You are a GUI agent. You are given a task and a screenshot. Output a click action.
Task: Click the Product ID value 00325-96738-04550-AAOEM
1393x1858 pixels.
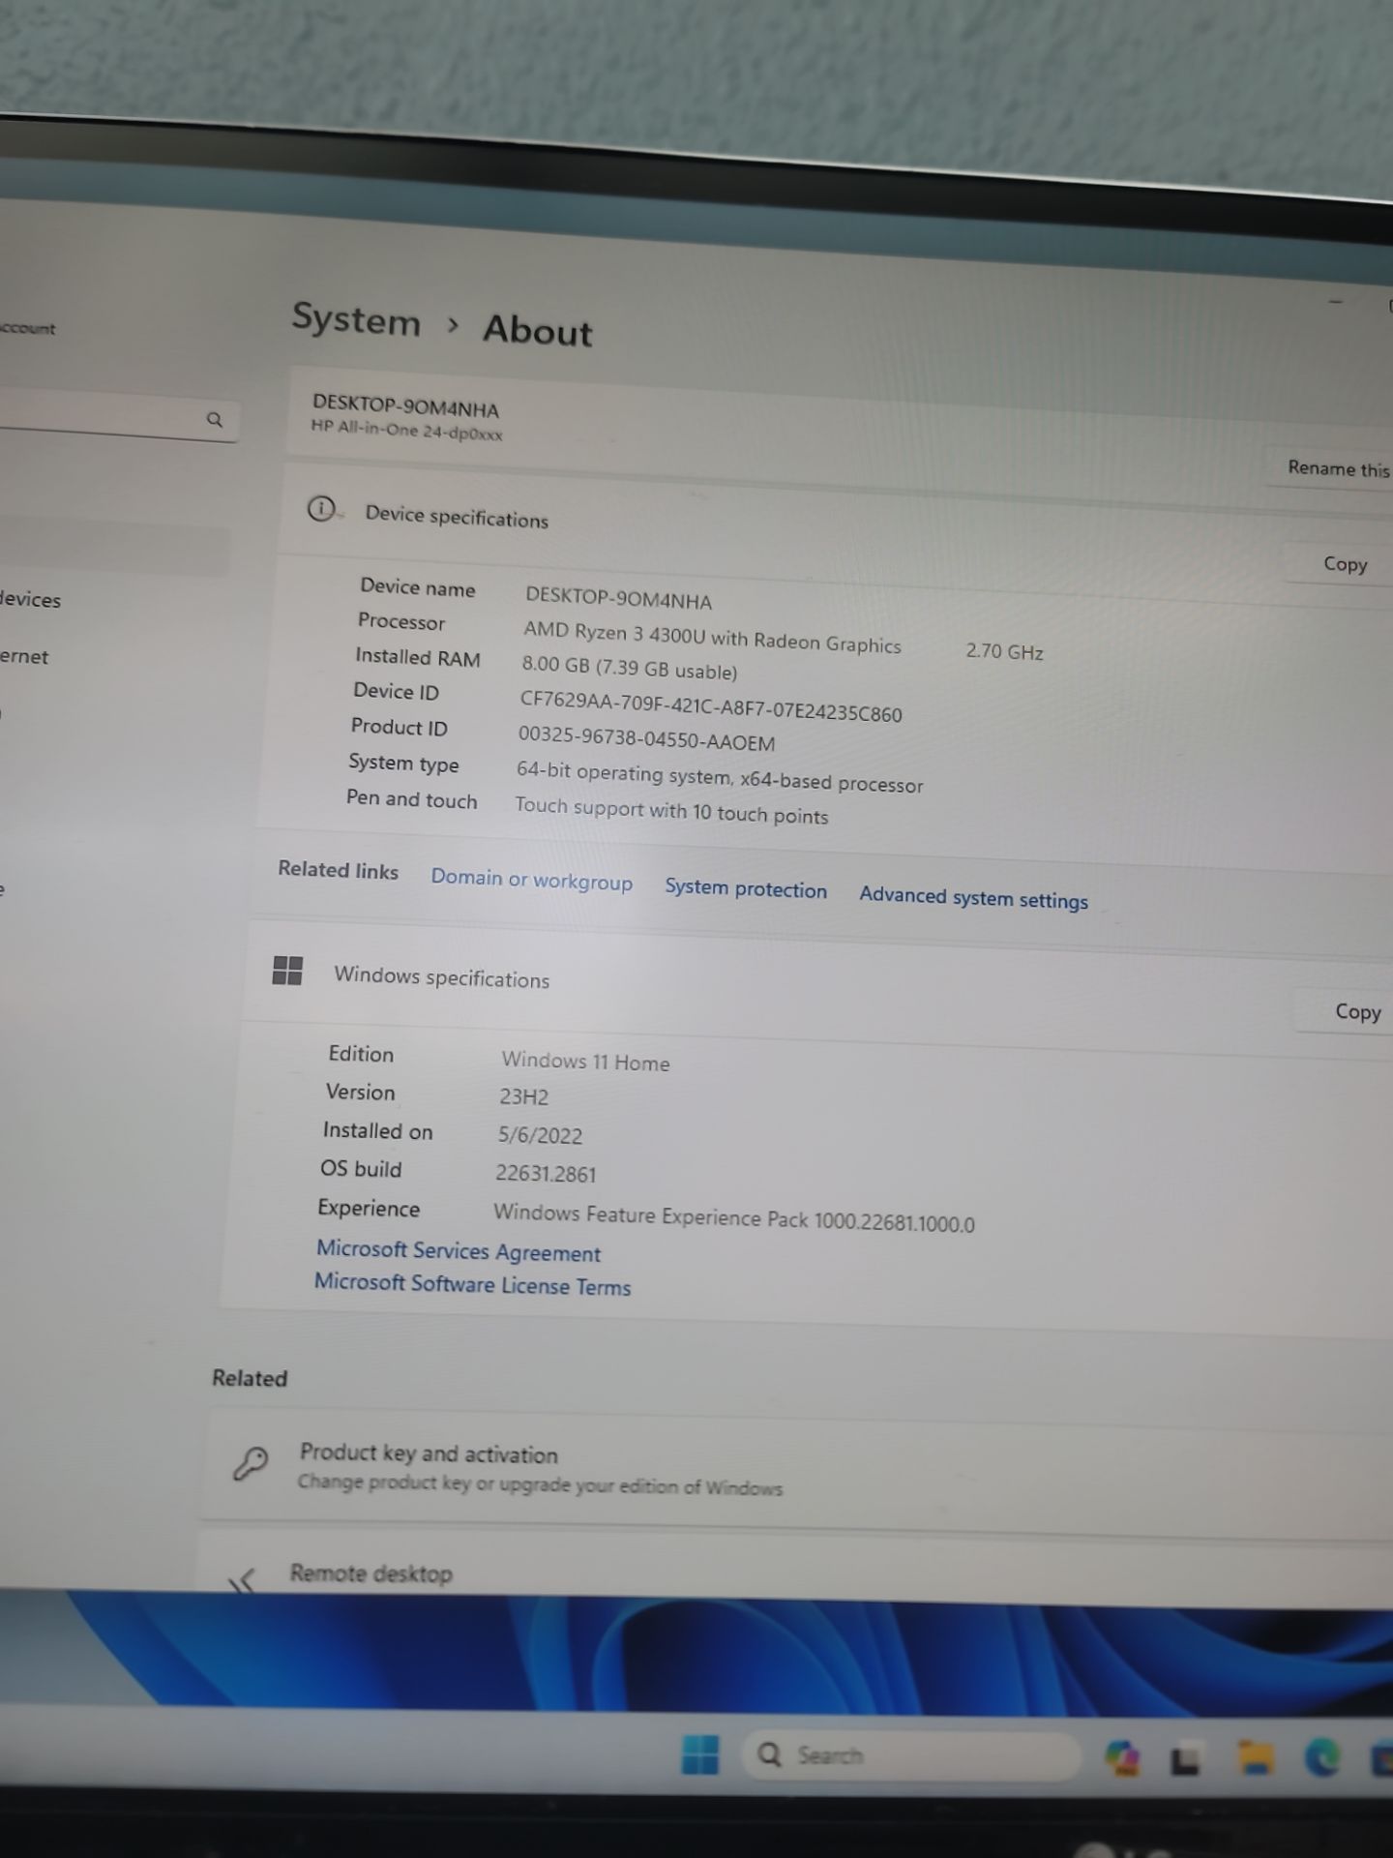click(646, 738)
